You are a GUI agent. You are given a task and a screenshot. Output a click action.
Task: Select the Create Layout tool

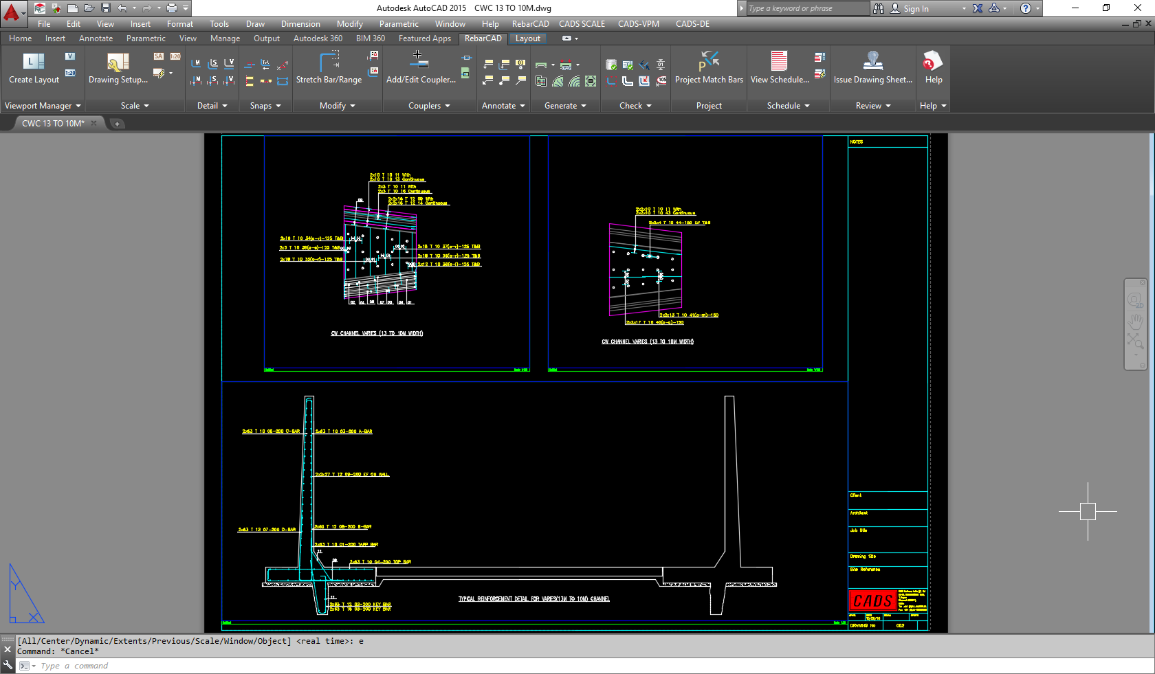point(32,69)
